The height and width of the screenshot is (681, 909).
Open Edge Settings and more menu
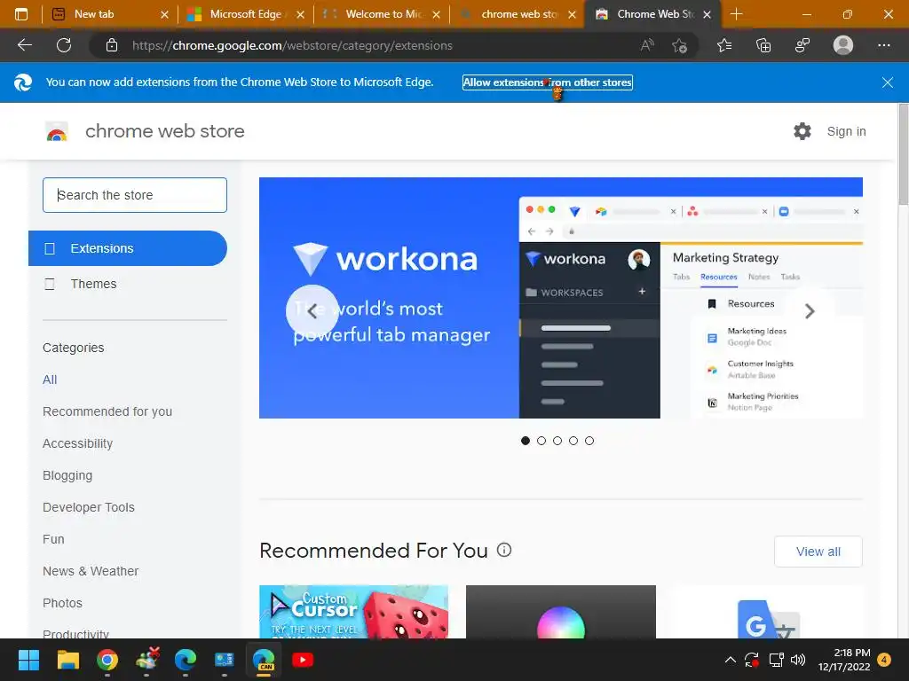point(883,45)
